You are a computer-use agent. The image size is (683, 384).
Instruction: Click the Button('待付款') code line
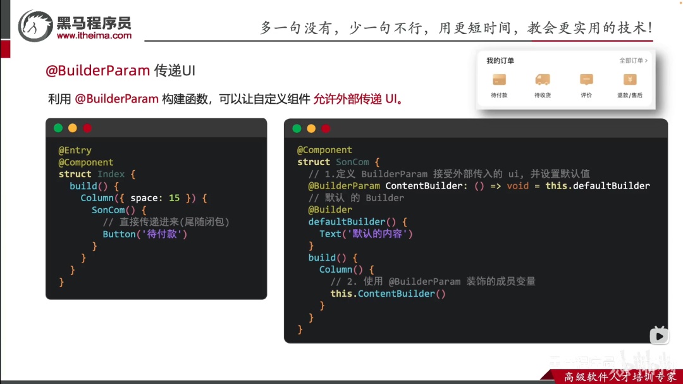tap(145, 234)
